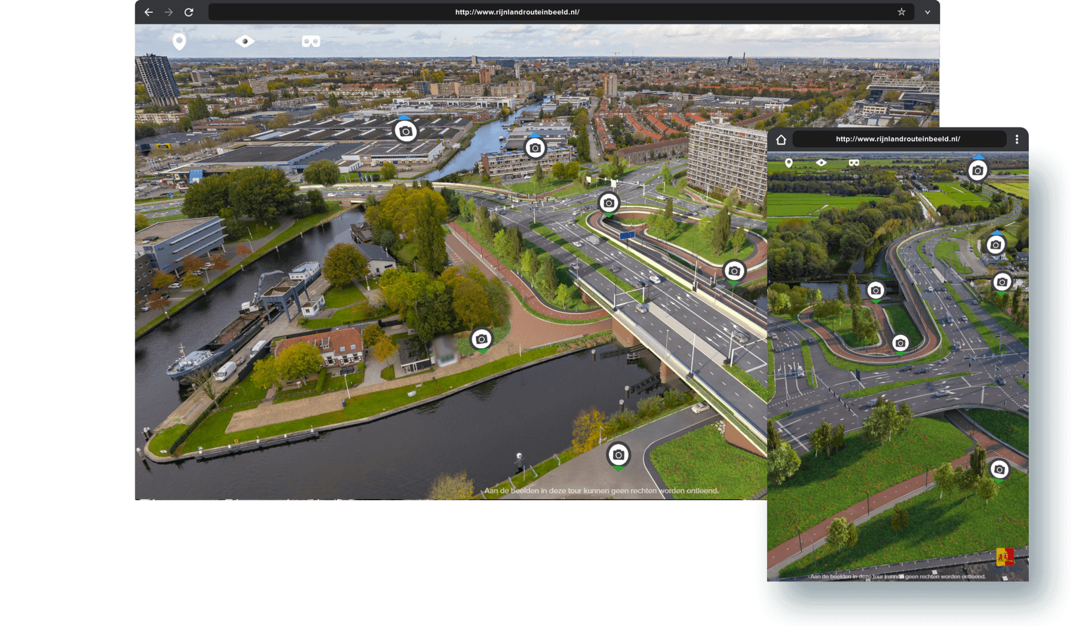This screenshot has width=1074, height=626.
Task: Enable VR goggles mode in desktop view
Action: coord(311,41)
